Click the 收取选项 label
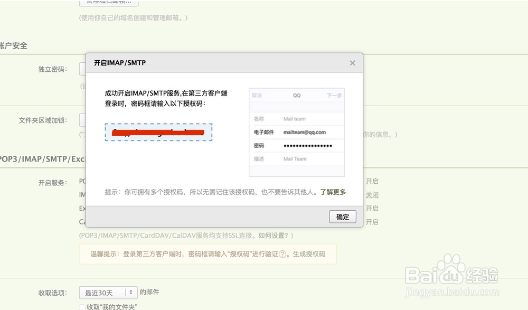Viewport: 528px width, 310px height. click(x=52, y=293)
